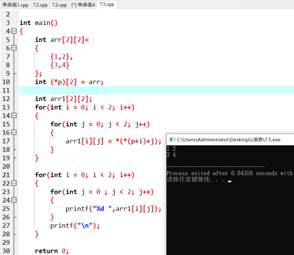Click the for loop header on line 21
Screen dimensions: 294x255
point(85,175)
